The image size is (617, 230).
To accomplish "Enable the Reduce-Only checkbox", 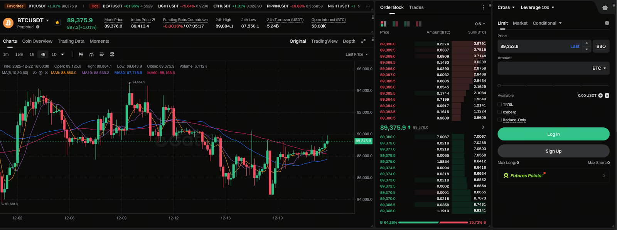I will pyautogui.click(x=499, y=120).
